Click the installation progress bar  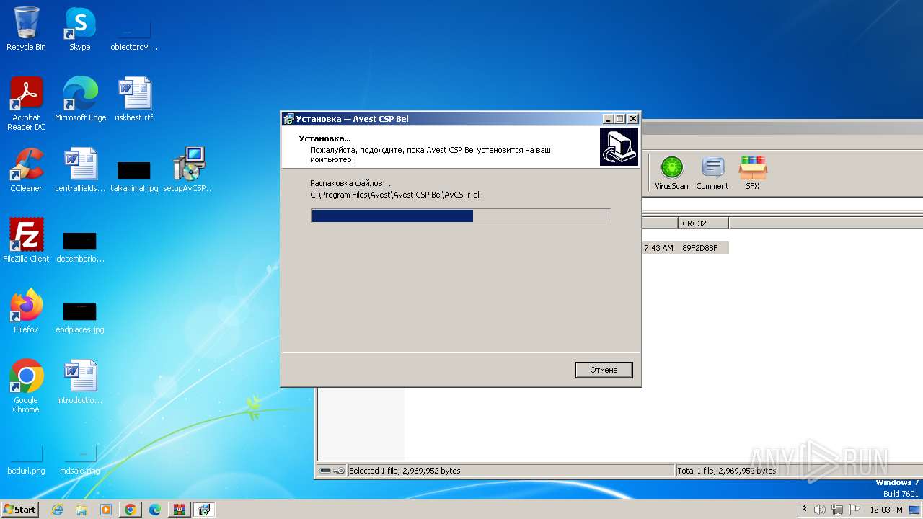[x=461, y=216]
